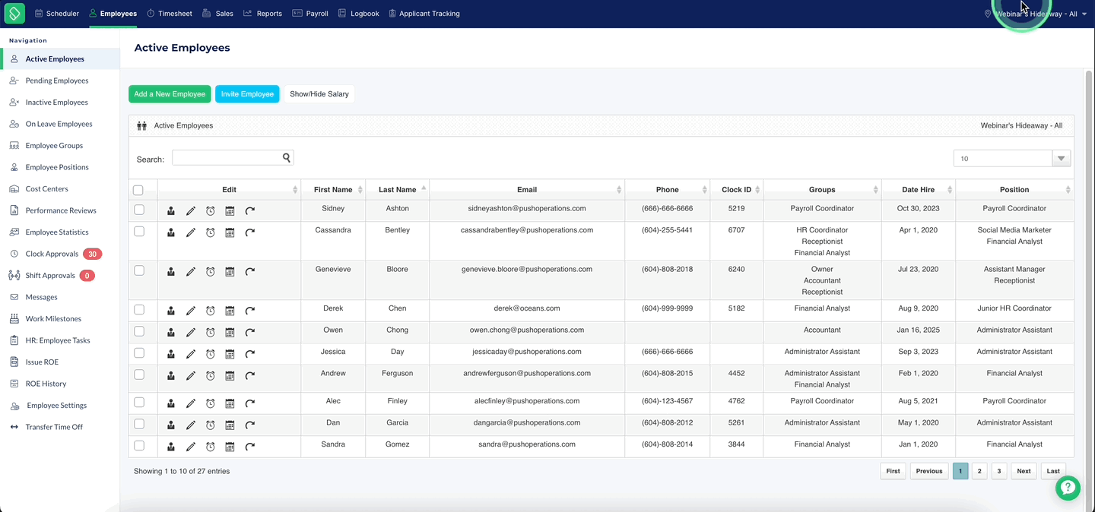Click the magnifying glass search icon
The height and width of the screenshot is (512, 1095).
click(287, 158)
